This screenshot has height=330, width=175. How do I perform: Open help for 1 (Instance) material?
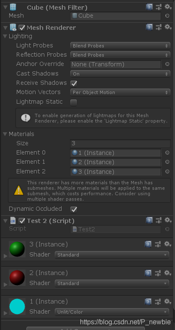(x=148, y=301)
